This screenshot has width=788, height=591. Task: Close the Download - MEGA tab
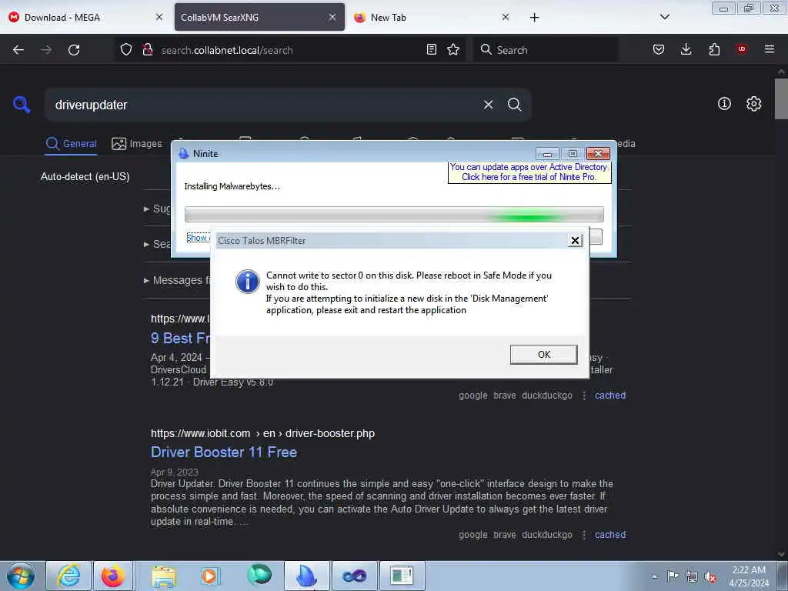(x=159, y=17)
